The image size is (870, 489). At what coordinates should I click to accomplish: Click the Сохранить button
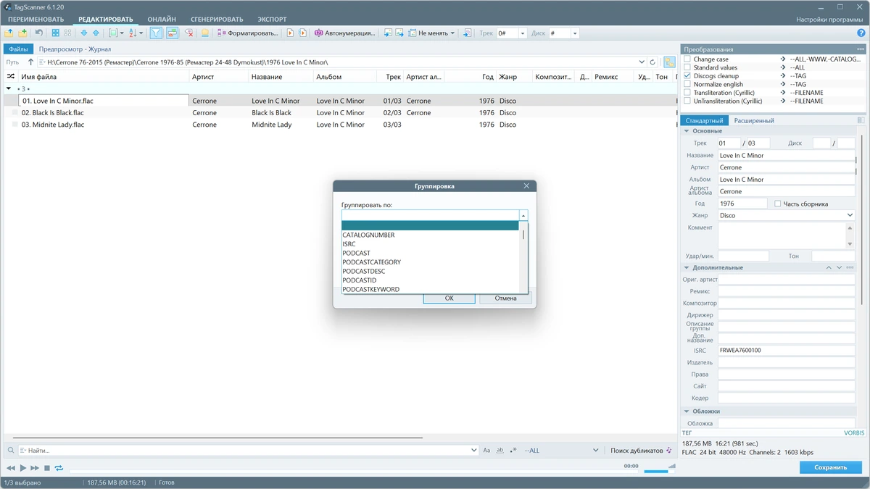830,467
